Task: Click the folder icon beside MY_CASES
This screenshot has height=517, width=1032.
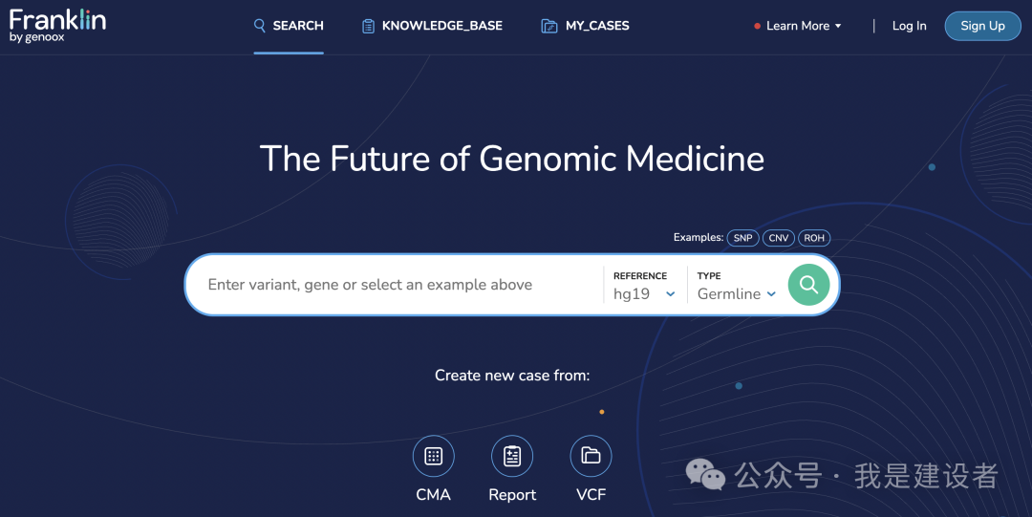Action: (x=548, y=27)
